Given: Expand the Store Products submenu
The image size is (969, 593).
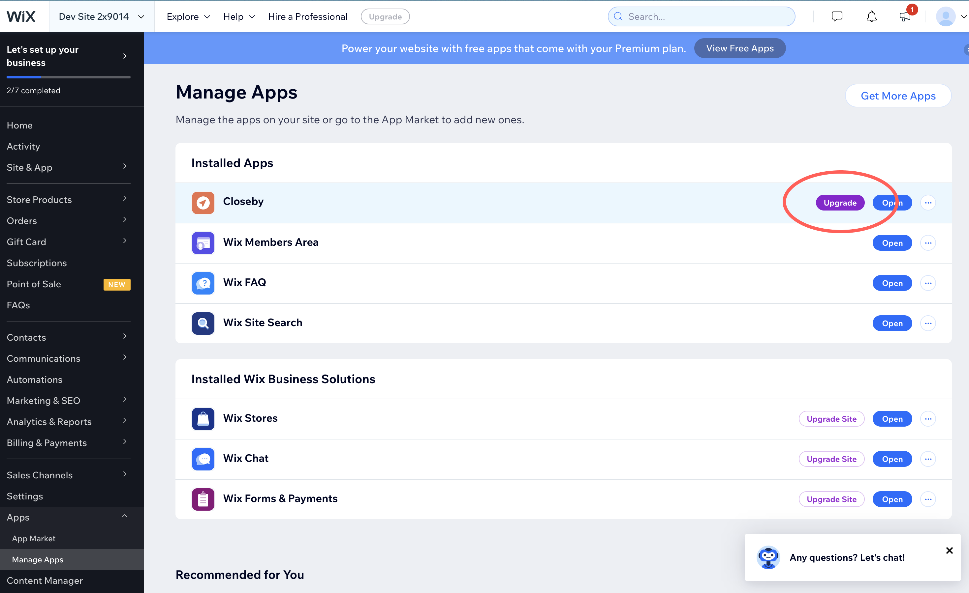Looking at the screenshot, I should [125, 198].
